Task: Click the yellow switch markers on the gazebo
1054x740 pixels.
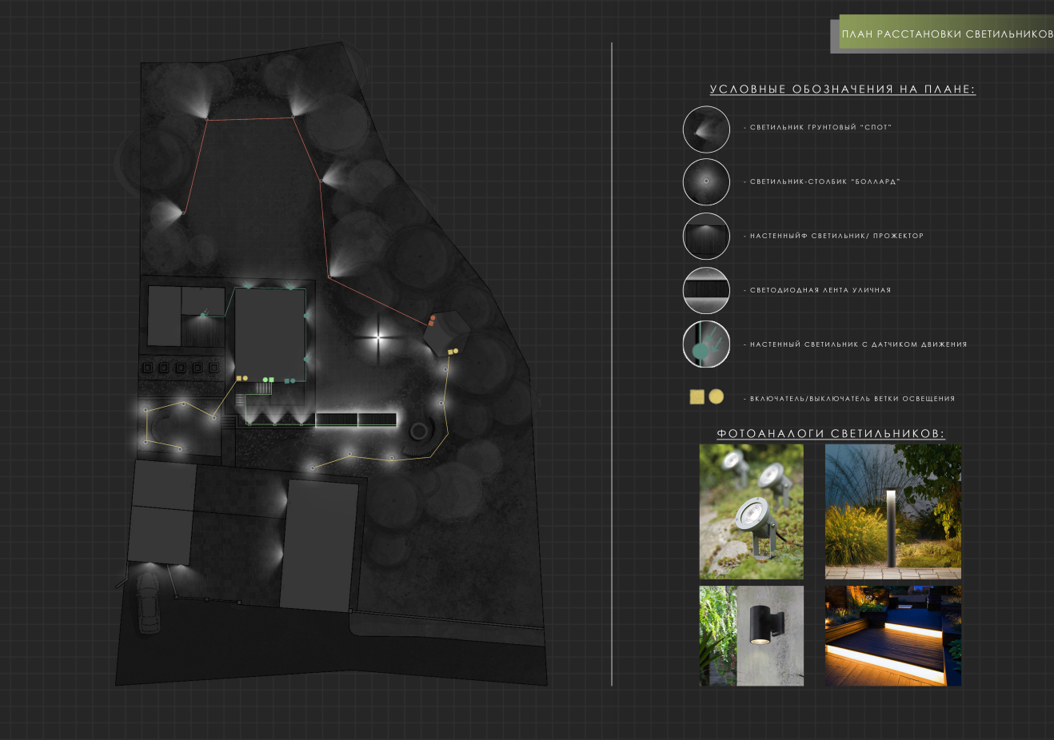Action: coord(453,351)
